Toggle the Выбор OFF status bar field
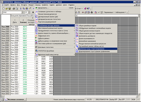Image resolution: width=141 pixels, height=102 pixels. [x=113, y=100]
